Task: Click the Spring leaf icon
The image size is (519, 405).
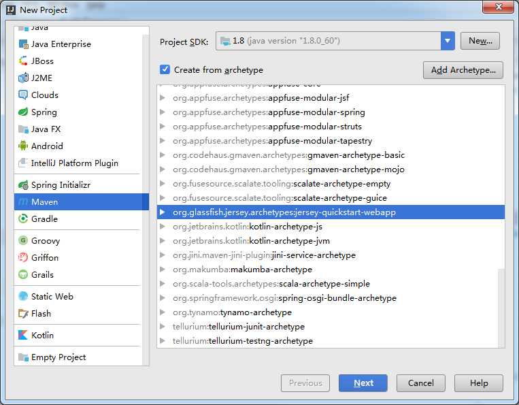Action: pyautogui.click(x=23, y=112)
